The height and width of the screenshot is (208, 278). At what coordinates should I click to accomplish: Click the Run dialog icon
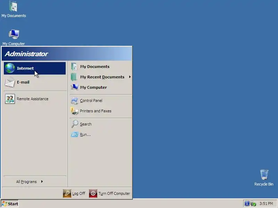[x=75, y=135]
